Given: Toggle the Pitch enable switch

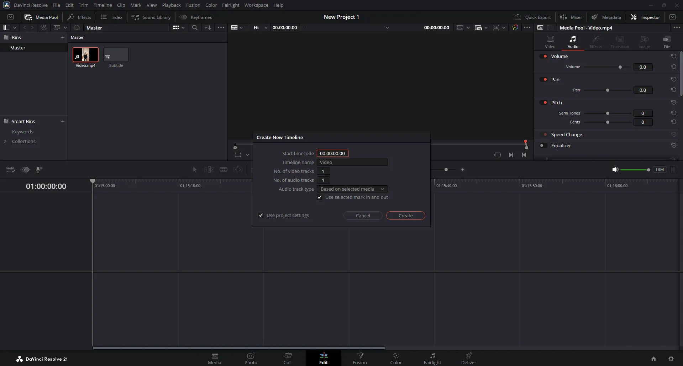Looking at the screenshot, I should 543,102.
